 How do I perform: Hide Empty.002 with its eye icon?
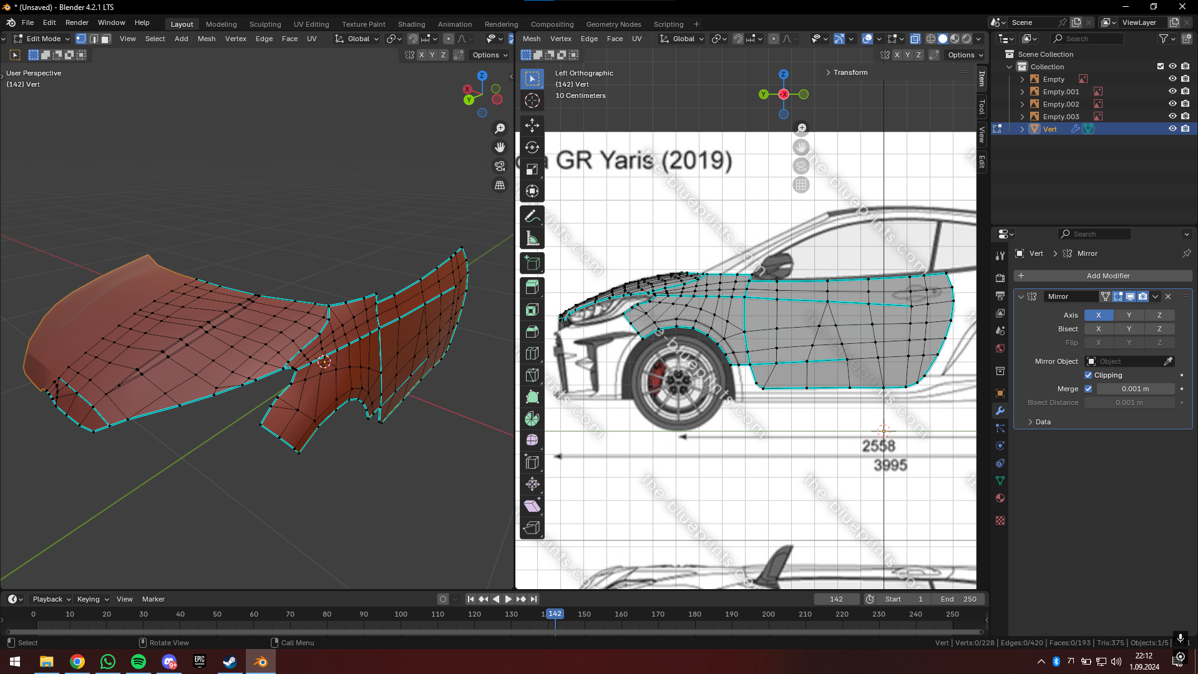coord(1172,104)
